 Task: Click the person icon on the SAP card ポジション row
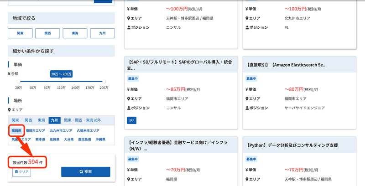coord(129,108)
